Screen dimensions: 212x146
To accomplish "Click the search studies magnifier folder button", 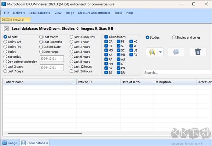I will (x=152, y=52).
